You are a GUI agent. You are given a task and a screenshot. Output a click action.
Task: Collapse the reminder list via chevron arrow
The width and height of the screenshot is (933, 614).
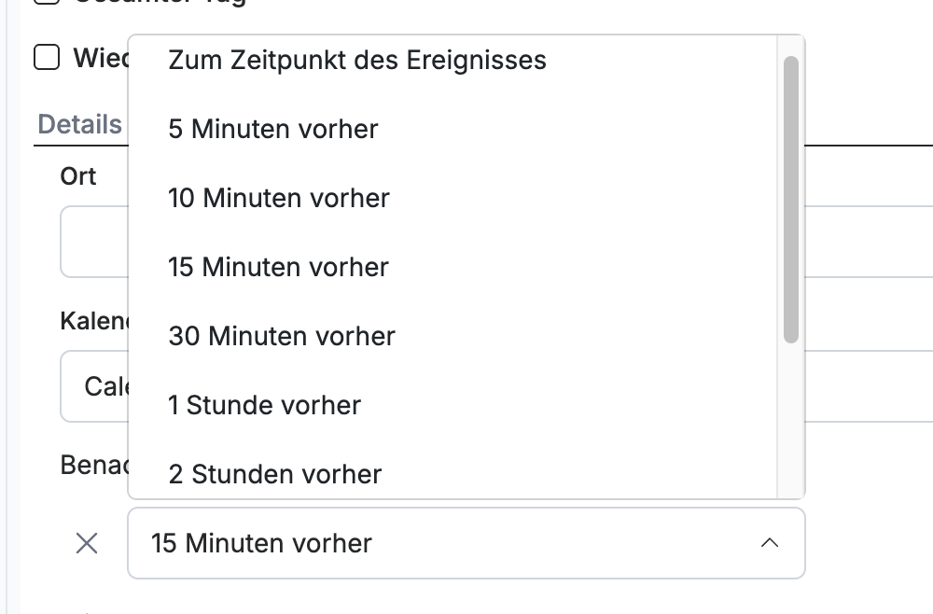[770, 542]
